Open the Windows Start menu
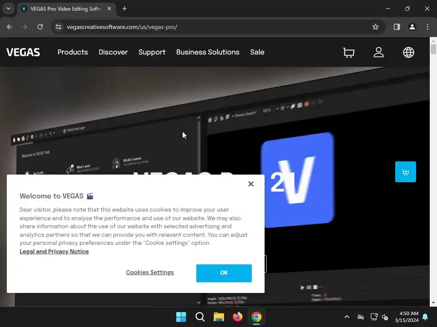 [181, 317]
